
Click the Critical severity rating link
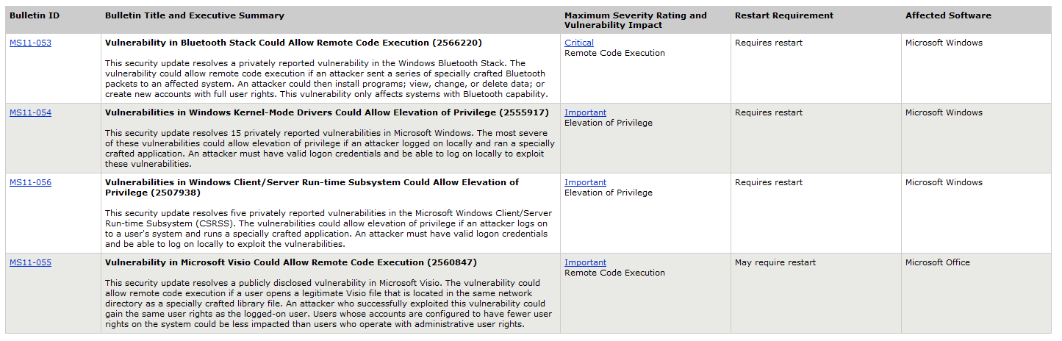tap(579, 43)
